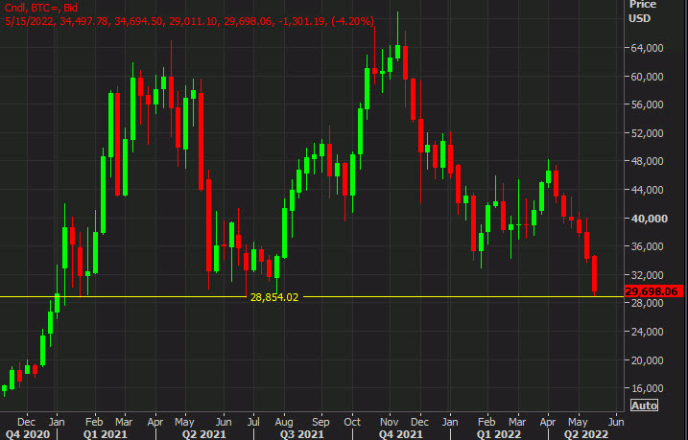Click the 64,000 price axis label

click(648, 48)
